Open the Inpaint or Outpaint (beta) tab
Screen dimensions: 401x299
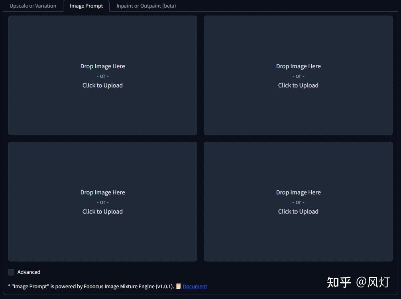(x=146, y=6)
